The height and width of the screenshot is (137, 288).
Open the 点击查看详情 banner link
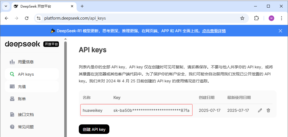click(214, 31)
